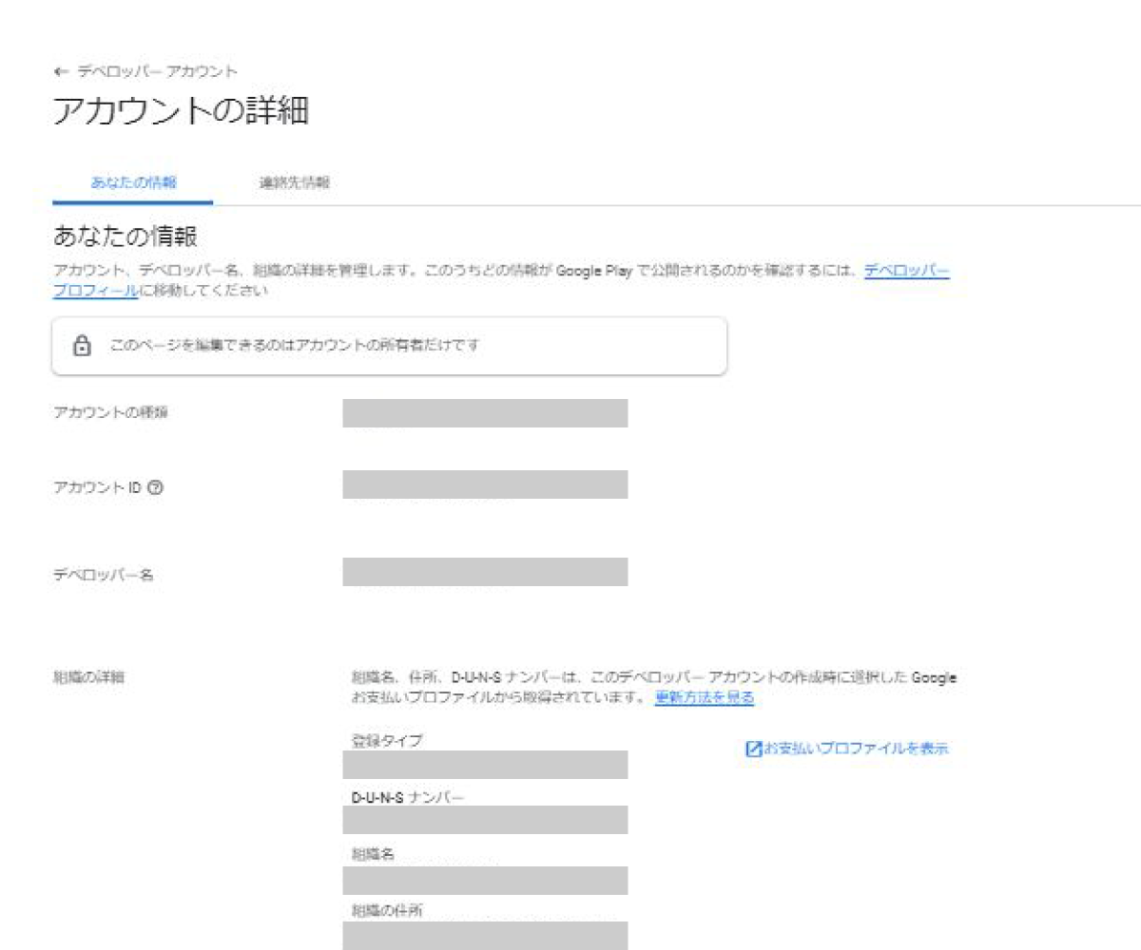Click the lock icon in the notice banner

tap(82, 347)
